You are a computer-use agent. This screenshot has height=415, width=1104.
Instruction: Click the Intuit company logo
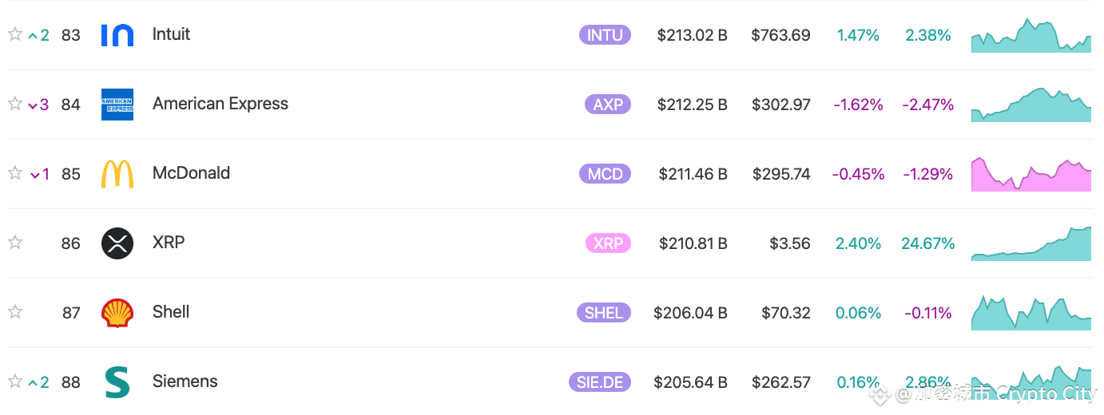coord(117,35)
